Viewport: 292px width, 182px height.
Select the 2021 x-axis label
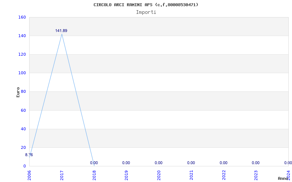coord(191,175)
